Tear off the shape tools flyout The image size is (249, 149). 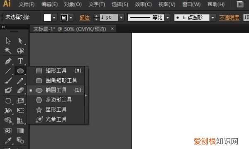coord(86,96)
